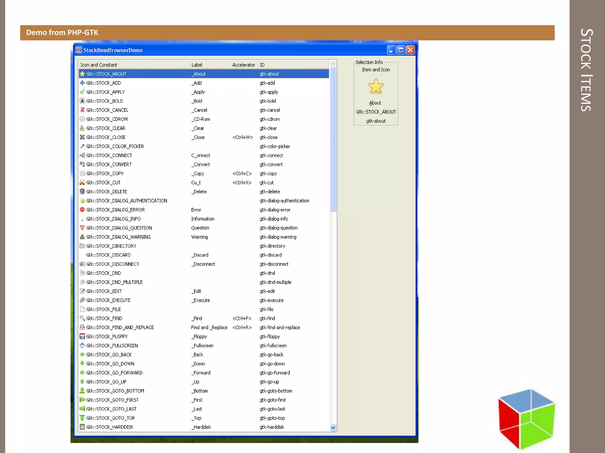Select the Gtk::STOCK_FULLSCREEN row
605x453 pixels.
204,345
